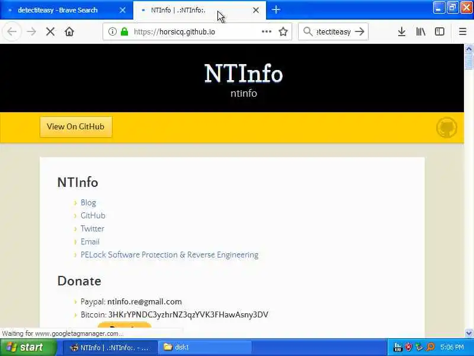Submit search with the arrow button
This screenshot has width=474, height=356.
pyautogui.click(x=360, y=31)
